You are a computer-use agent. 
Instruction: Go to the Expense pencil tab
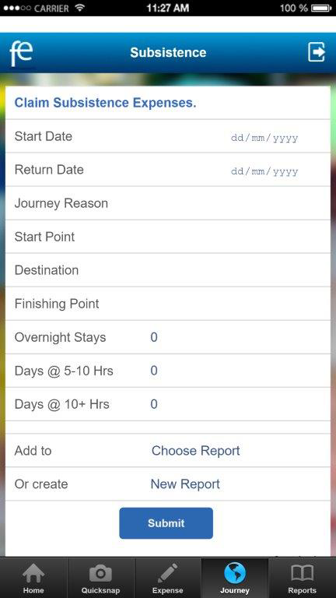point(168,579)
